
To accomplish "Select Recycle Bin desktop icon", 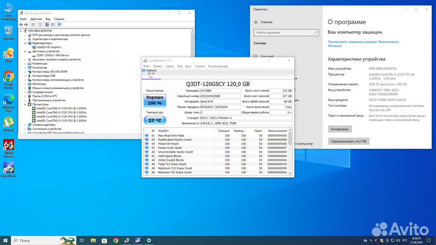I will [x=8, y=32].
